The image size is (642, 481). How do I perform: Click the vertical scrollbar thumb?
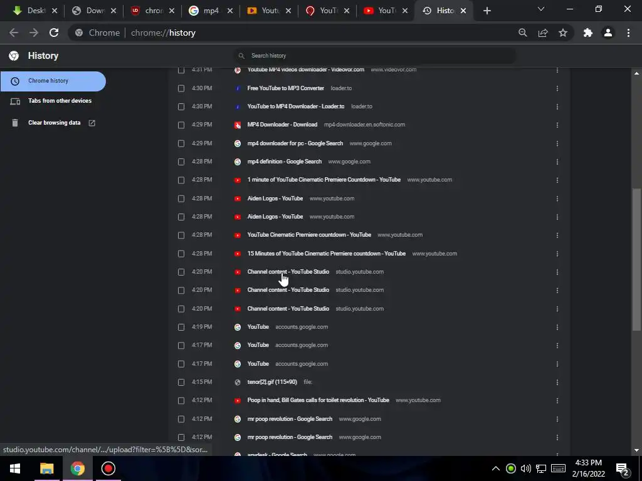tap(636, 259)
